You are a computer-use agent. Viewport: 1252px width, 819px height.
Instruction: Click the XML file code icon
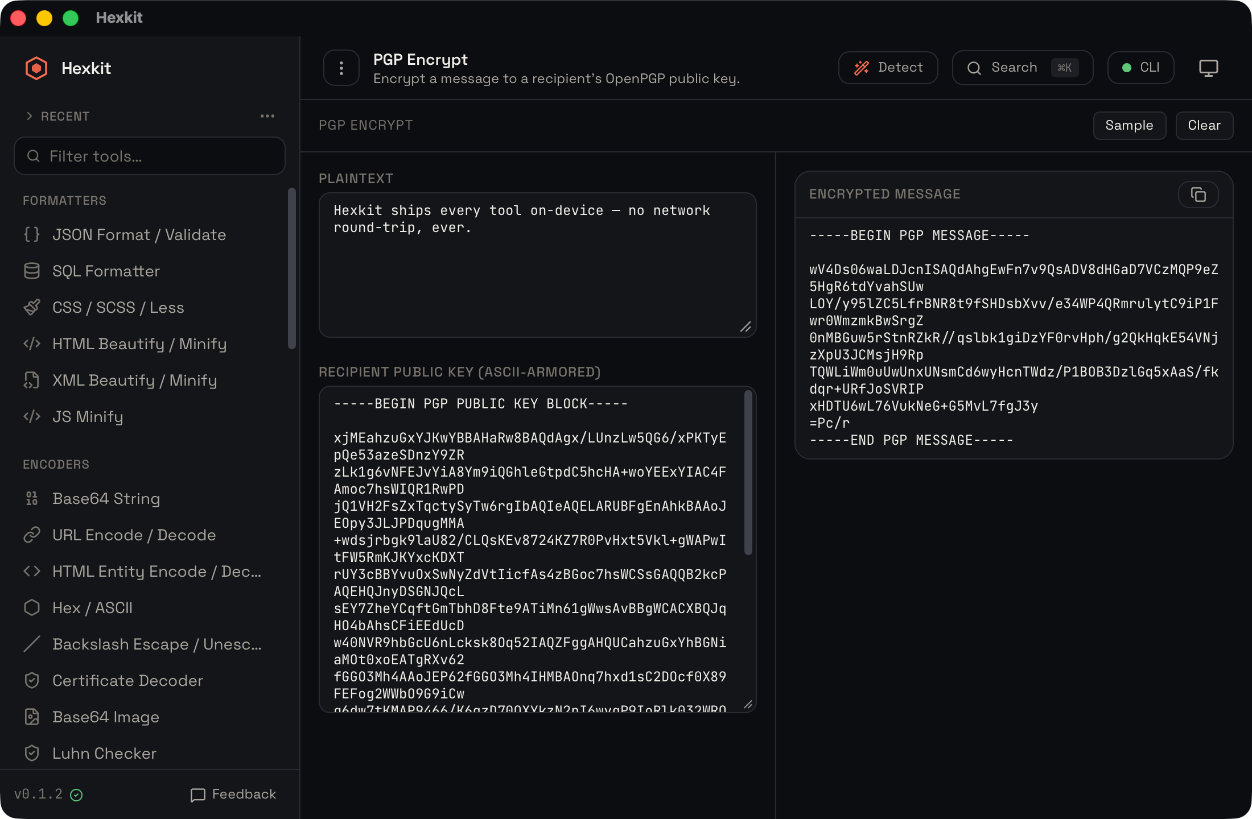(32, 380)
